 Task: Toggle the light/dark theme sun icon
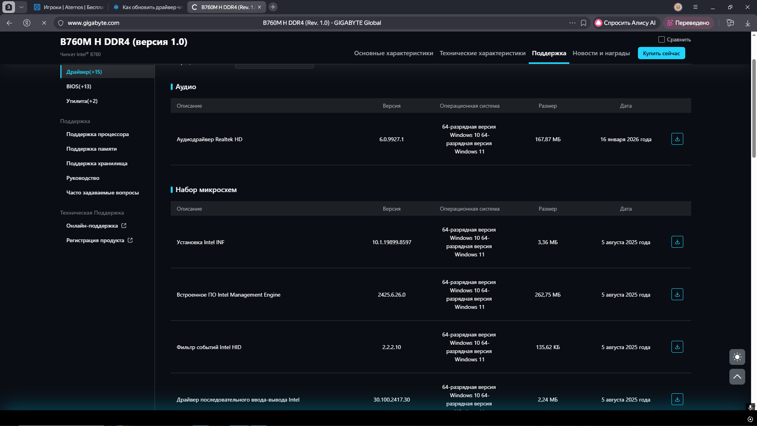pyautogui.click(x=737, y=357)
